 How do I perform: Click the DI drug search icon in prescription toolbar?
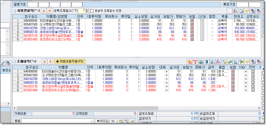click(235, 11)
